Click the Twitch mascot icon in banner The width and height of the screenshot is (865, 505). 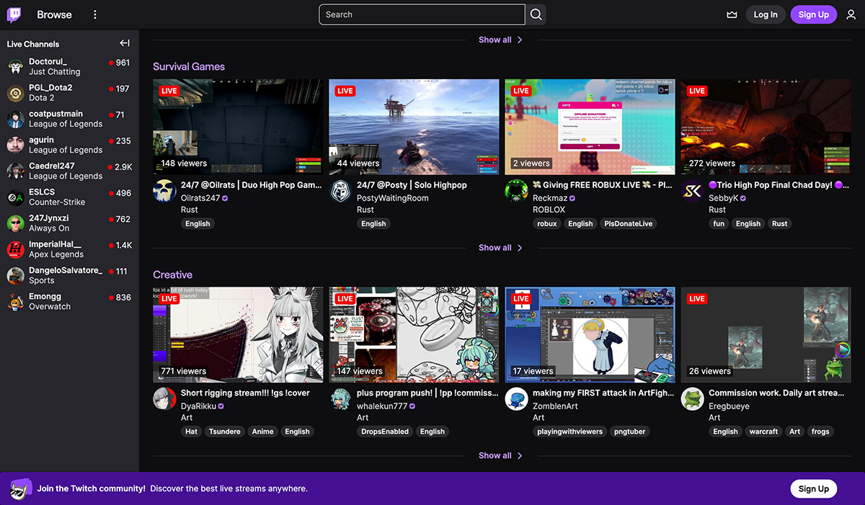coord(20,488)
